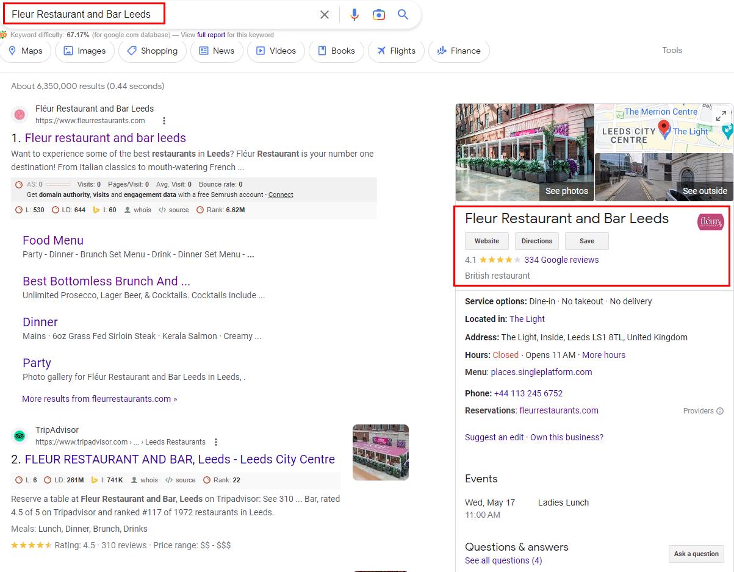Open the Food Menu sitelink

[x=53, y=240]
